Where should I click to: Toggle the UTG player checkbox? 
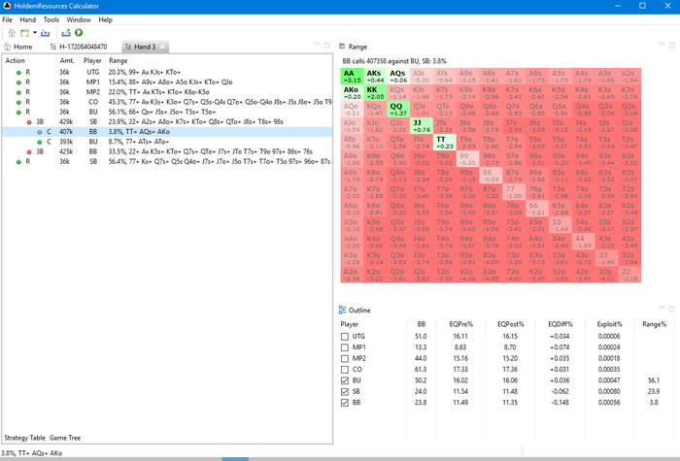[345, 336]
